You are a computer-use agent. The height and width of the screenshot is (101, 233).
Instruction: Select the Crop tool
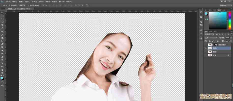pos(2,25)
